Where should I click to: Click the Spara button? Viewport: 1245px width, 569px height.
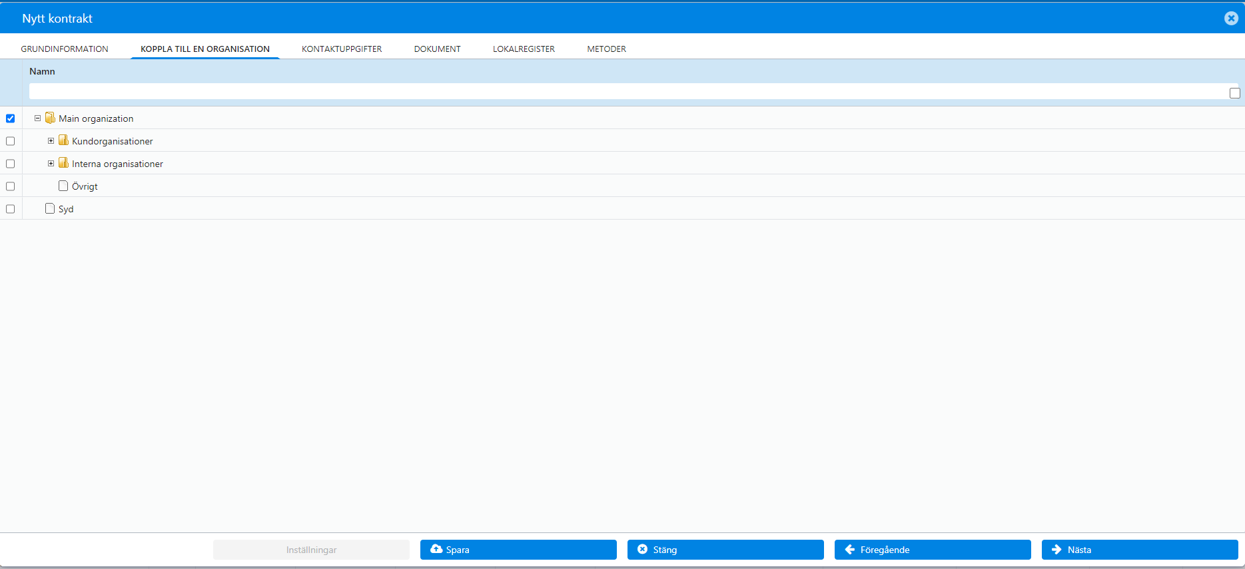(x=518, y=550)
